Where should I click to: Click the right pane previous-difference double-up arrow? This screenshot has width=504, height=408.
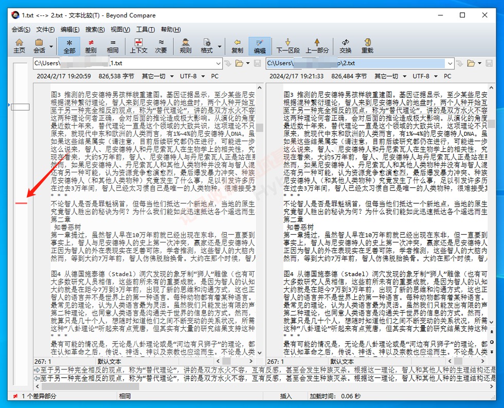tap(492, 331)
